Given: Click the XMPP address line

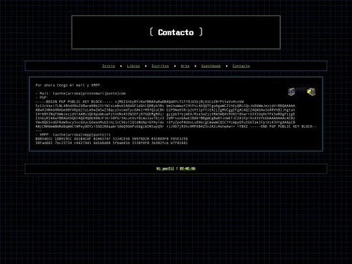Looking at the screenshot, I should (x=73, y=135).
